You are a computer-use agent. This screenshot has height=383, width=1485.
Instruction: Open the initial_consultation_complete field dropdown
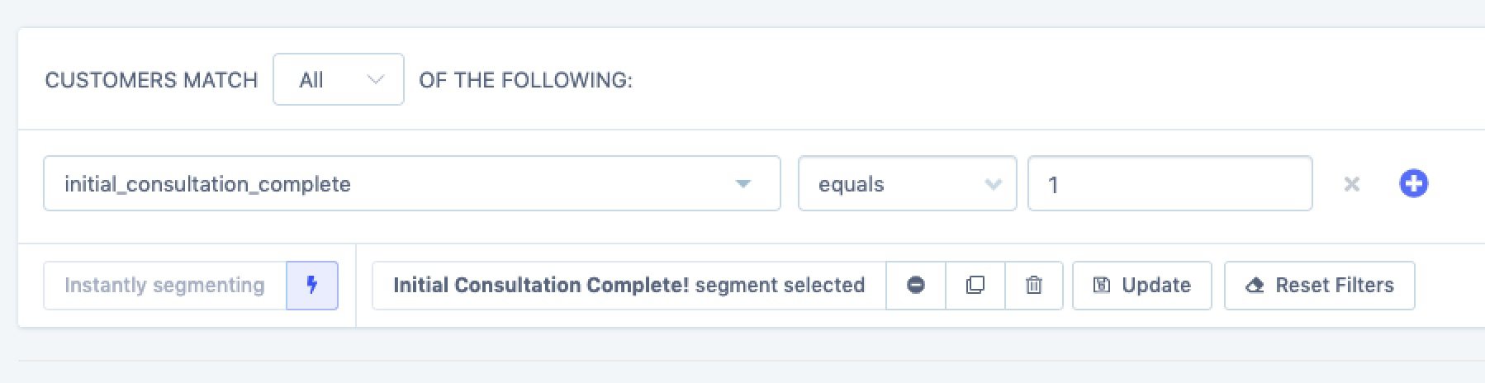click(x=411, y=183)
